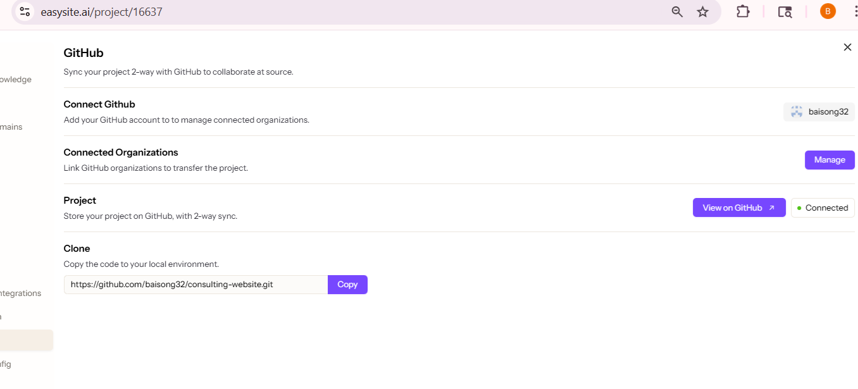
Task: Click the tab search icon in toolbar
Action: [785, 11]
